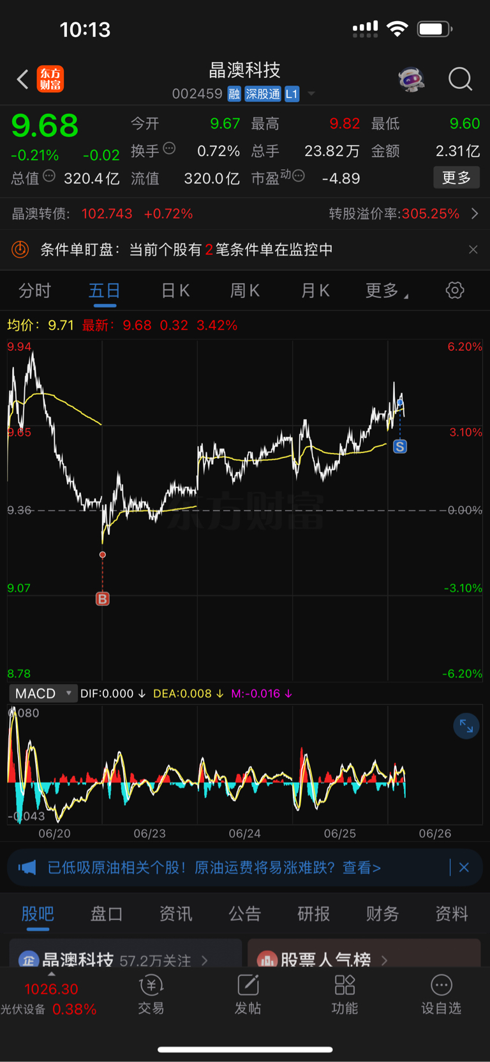Screen dimensions: 490x1062
Task: Expand chart to fullscreen icon
Action: point(466,726)
